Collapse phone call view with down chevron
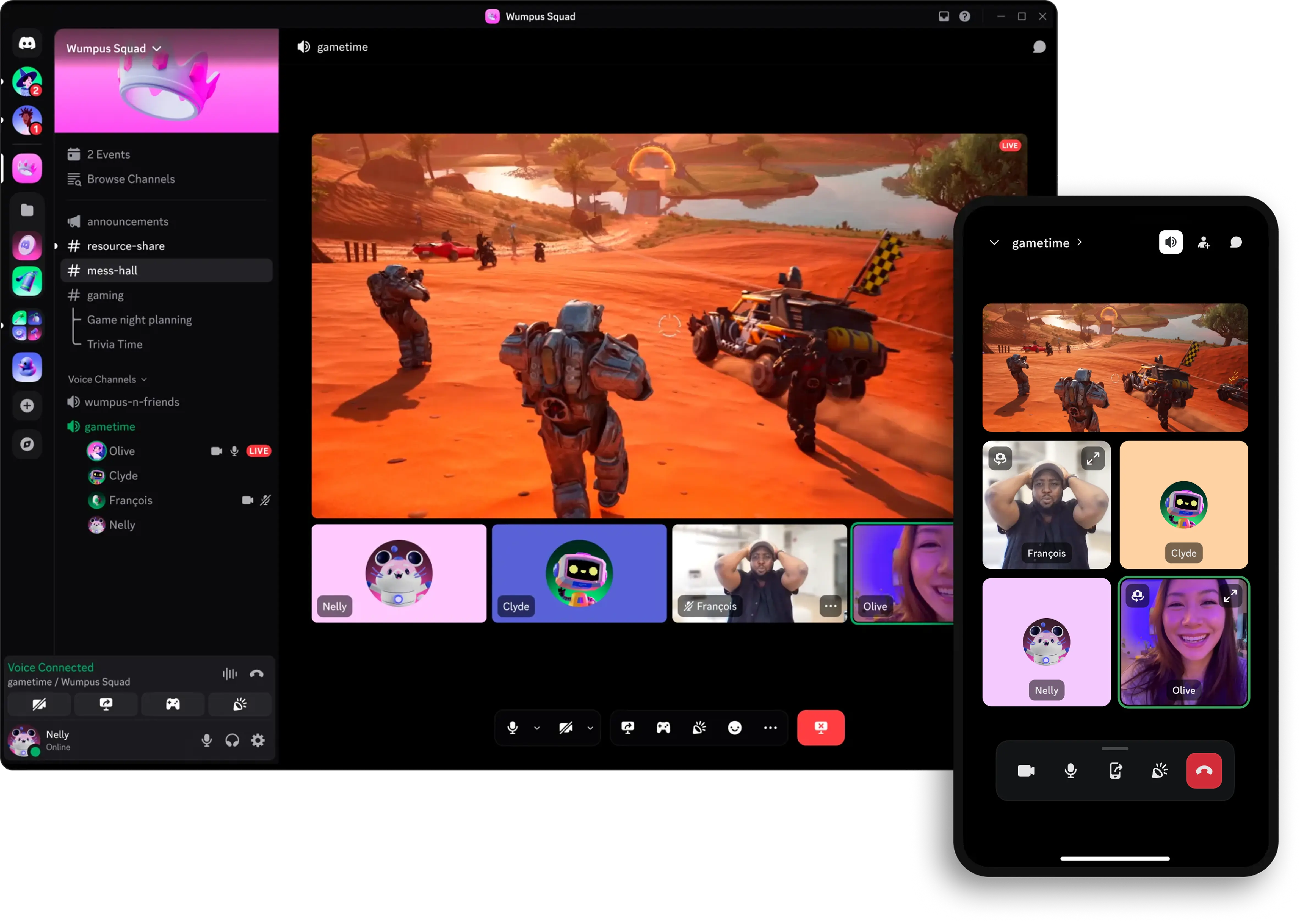1300x921 pixels. click(994, 243)
